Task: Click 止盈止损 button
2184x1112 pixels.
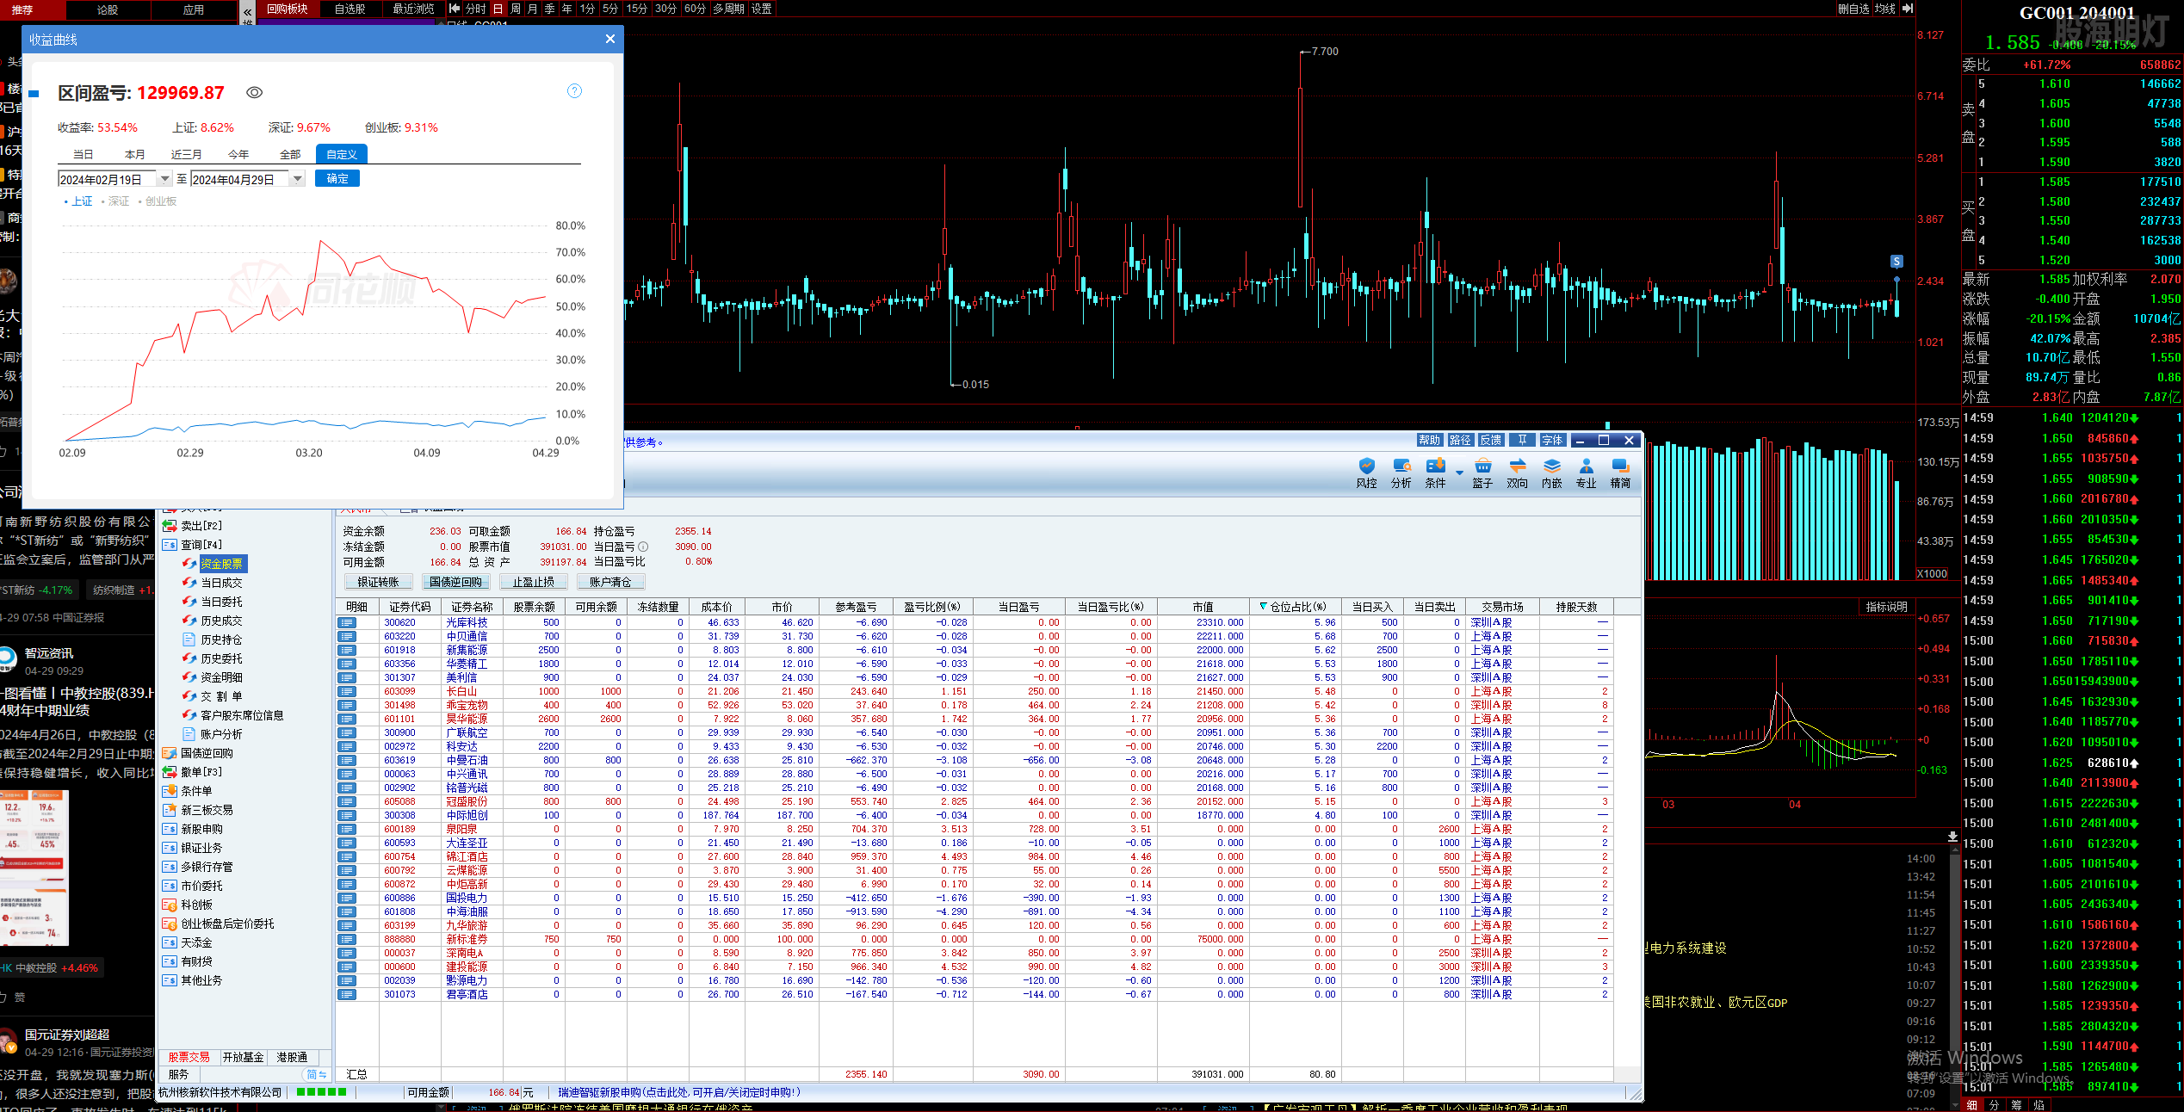Action: point(533,582)
